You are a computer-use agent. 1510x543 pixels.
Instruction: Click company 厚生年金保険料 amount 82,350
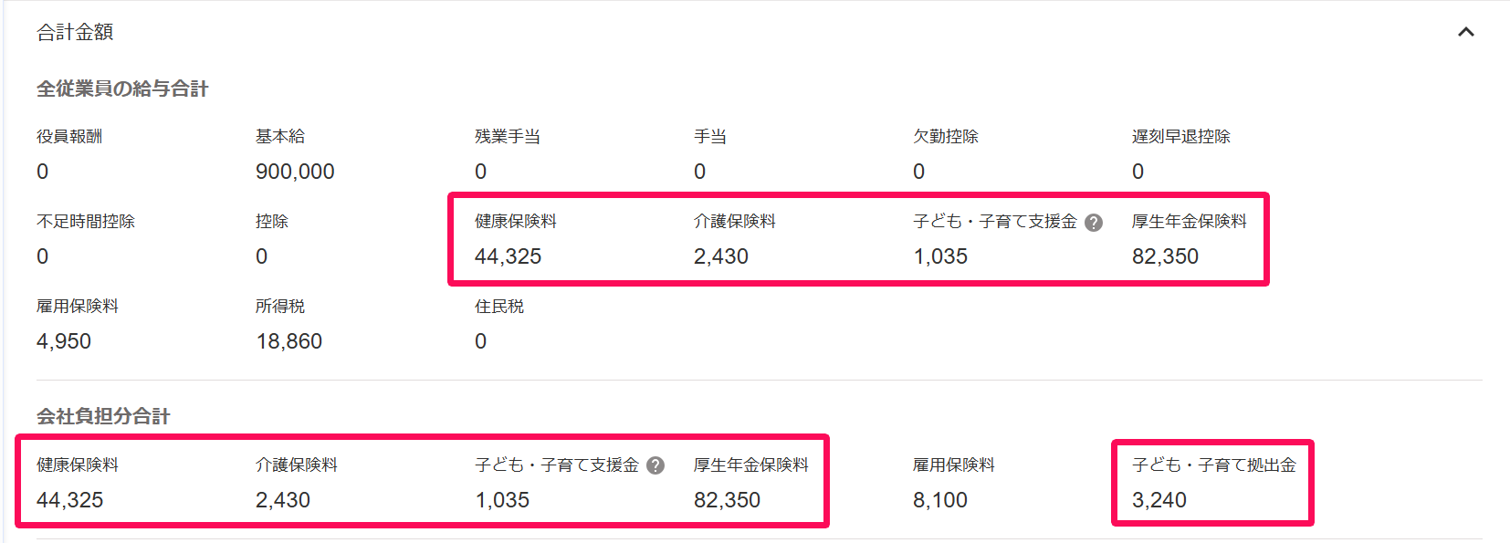pyautogui.click(x=728, y=500)
